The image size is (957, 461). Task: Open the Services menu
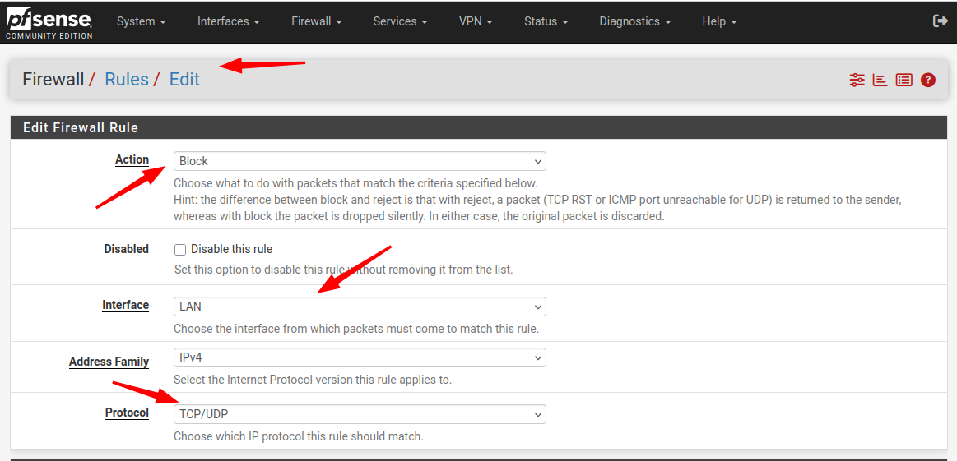[x=400, y=21]
